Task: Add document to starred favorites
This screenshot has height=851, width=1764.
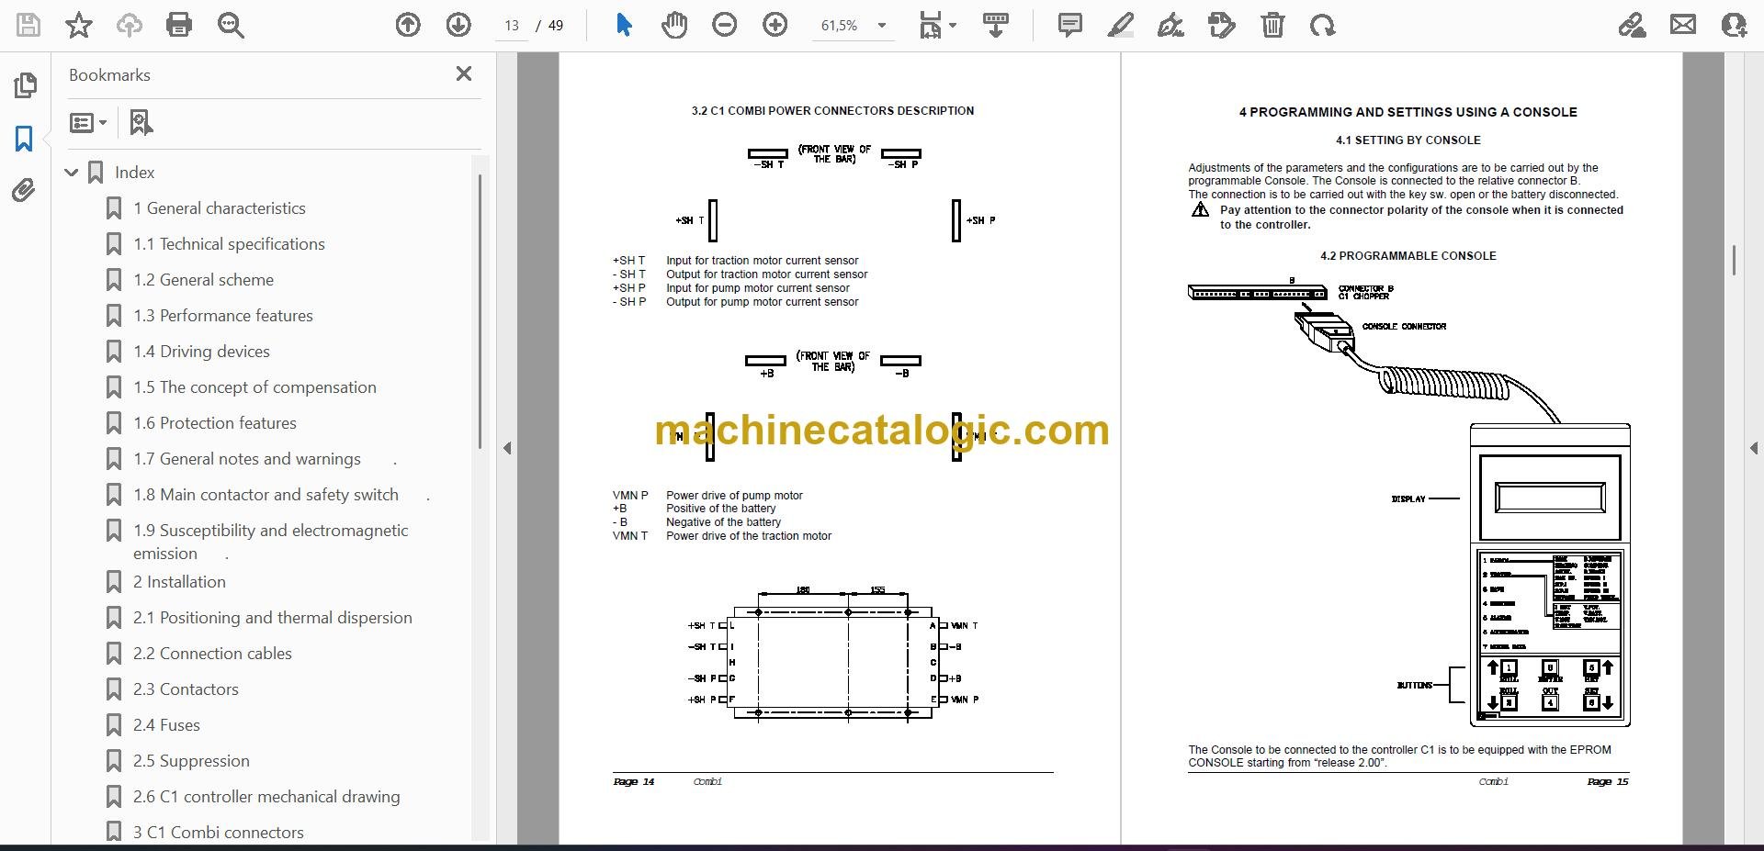Action: 79,25
